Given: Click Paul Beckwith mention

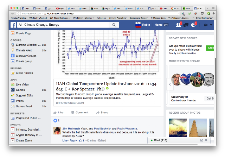Looking at the screenshot, I should click(x=102, y=128).
